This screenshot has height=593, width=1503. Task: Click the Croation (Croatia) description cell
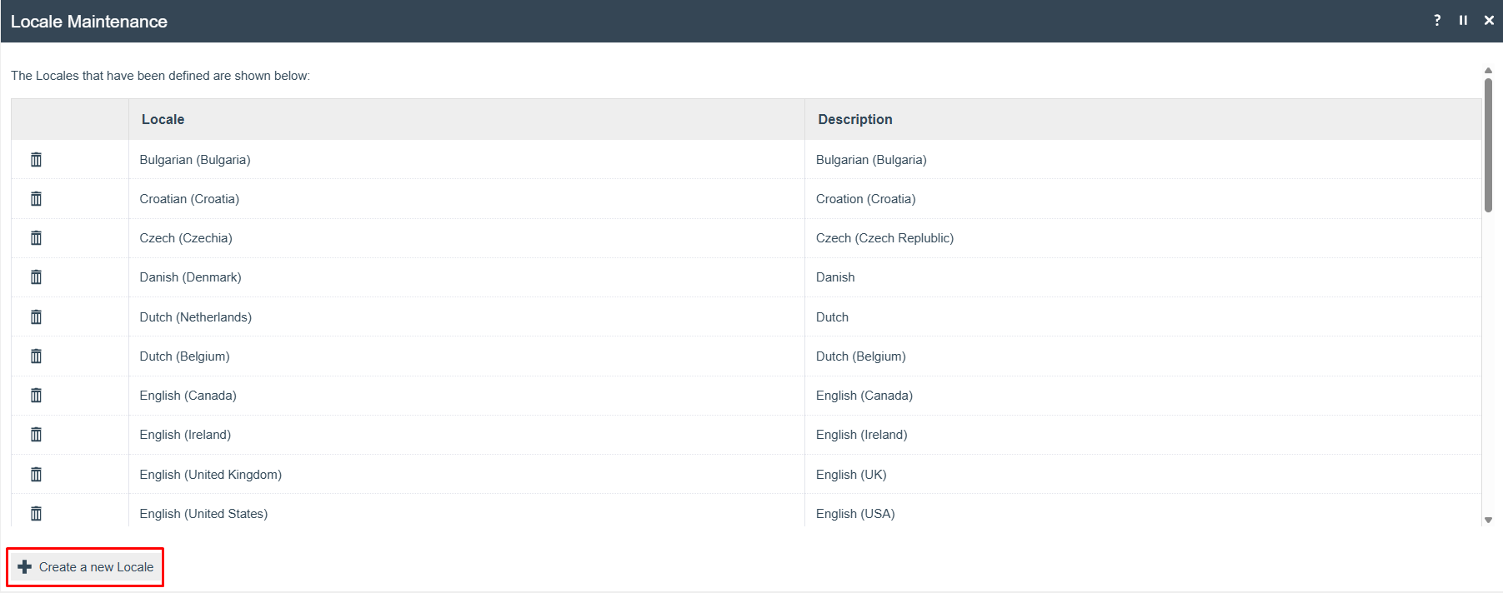click(1143, 198)
